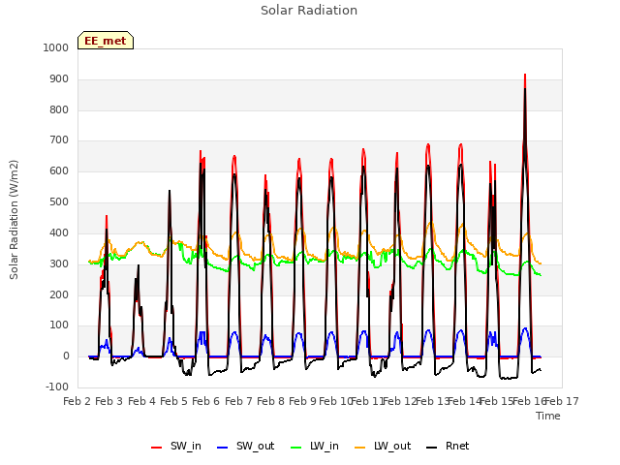Click the green LW_in legend swatch
This screenshot has width=620, height=465.
[x=296, y=448]
